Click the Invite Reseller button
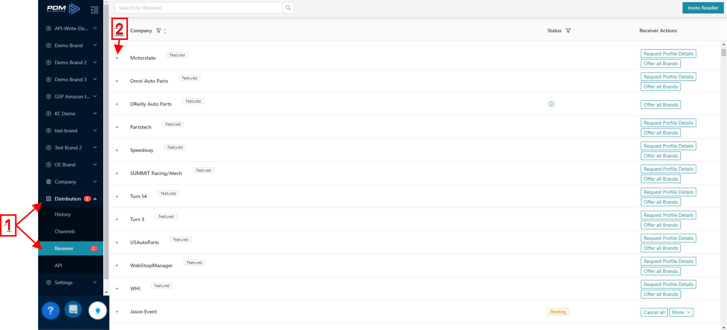The image size is (727, 330). [703, 8]
